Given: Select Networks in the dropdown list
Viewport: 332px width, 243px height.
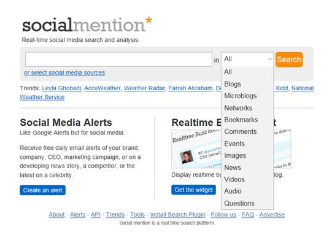Looking at the screenshot, I should pyautogui.click(x=247, y=108).
